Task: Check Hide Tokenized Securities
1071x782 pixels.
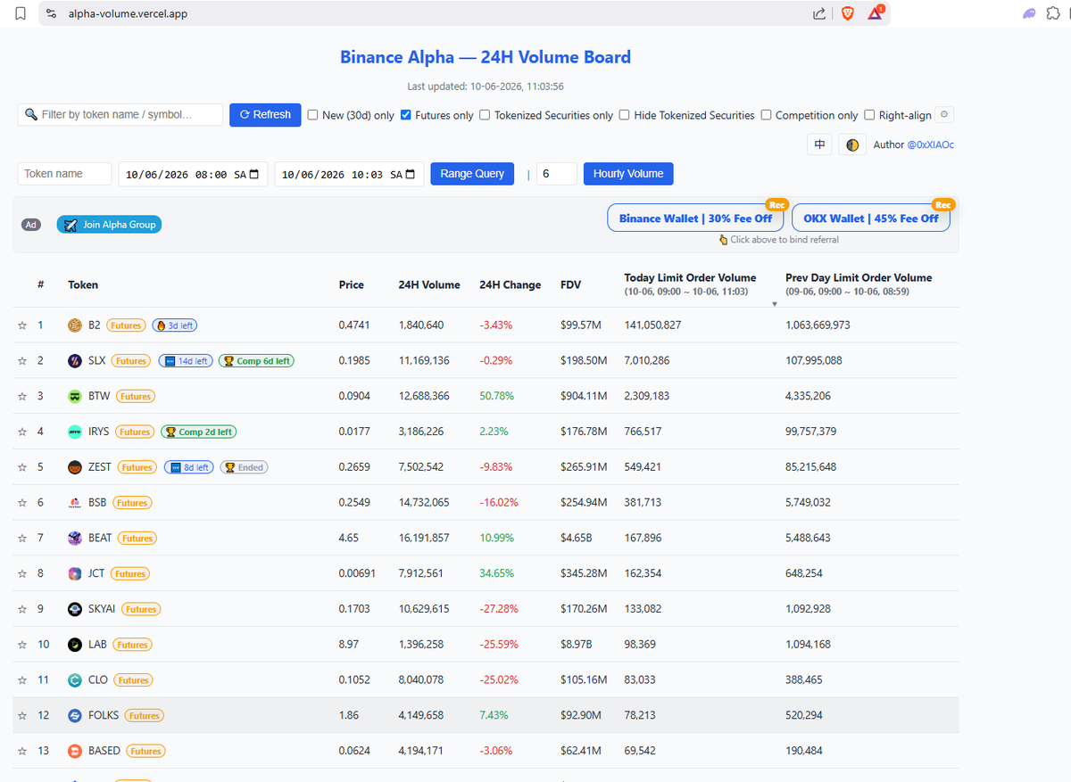Action: click(x=625, y=114)
